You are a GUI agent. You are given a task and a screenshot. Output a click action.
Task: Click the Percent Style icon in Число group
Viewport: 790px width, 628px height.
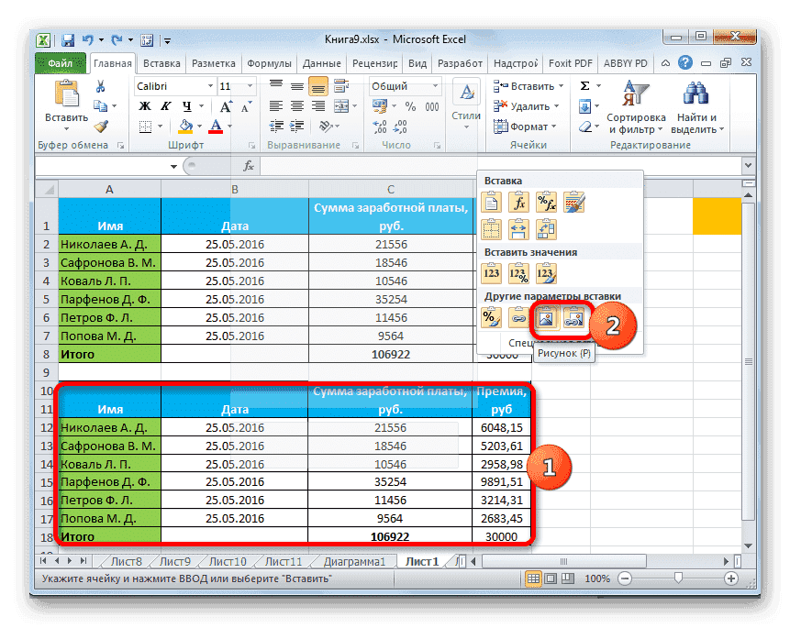pos(409,106)
